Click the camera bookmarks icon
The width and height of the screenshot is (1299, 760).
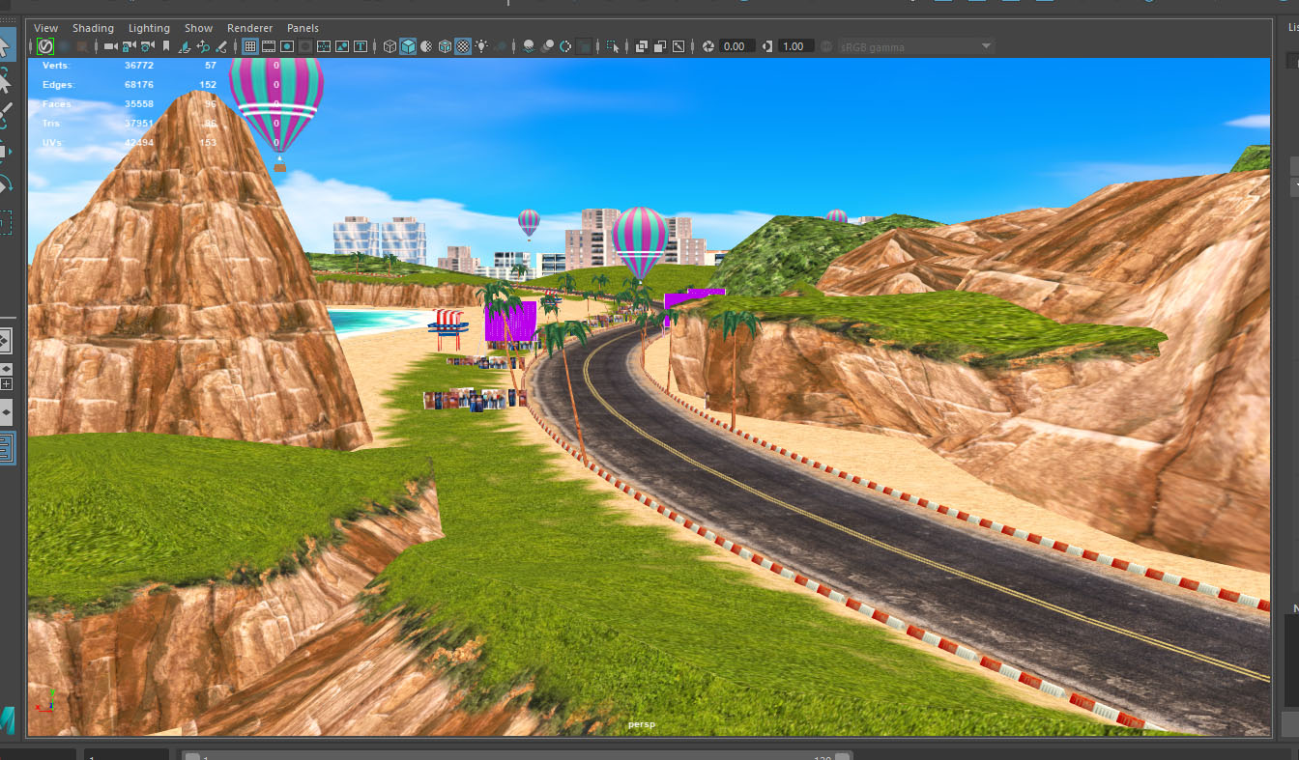[166, 46]
